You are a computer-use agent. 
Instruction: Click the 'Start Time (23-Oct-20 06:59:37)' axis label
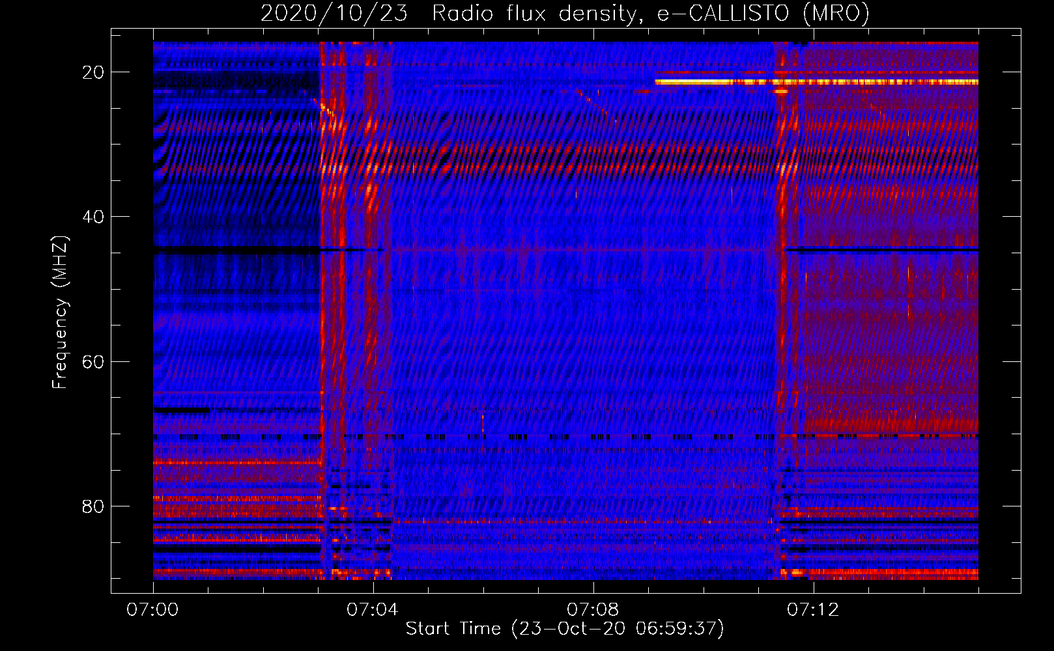click(x=565, y=629)
